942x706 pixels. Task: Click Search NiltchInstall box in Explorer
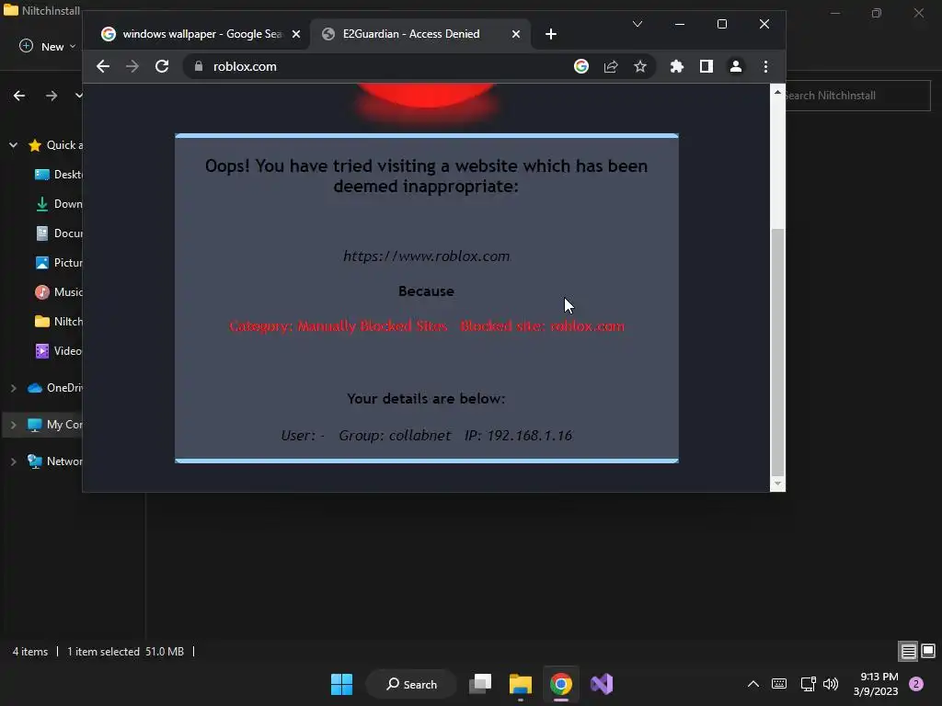click(858, 96)
